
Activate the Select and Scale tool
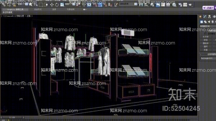click(62, 5)
